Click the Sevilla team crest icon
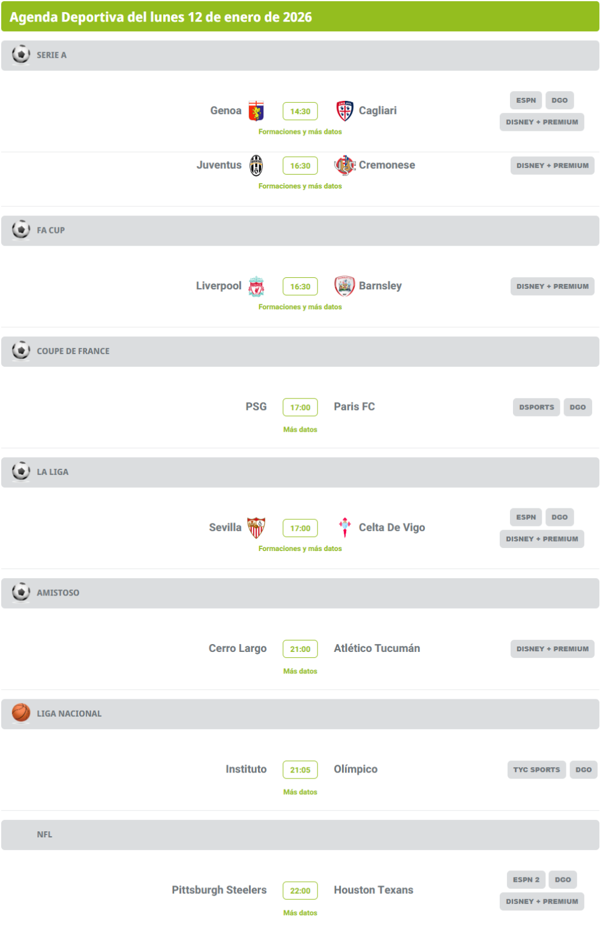600x925 pixels. coord(256,528)
